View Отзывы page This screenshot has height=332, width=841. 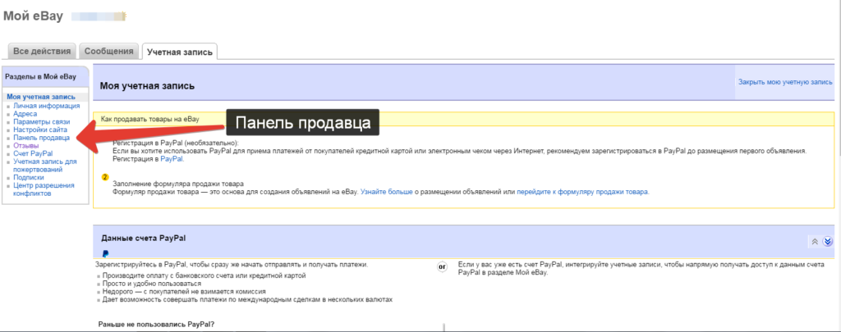coord(25,146)
